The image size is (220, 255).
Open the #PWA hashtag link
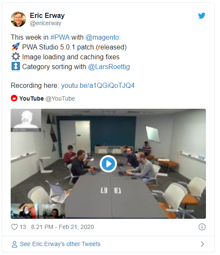[60, 37]
